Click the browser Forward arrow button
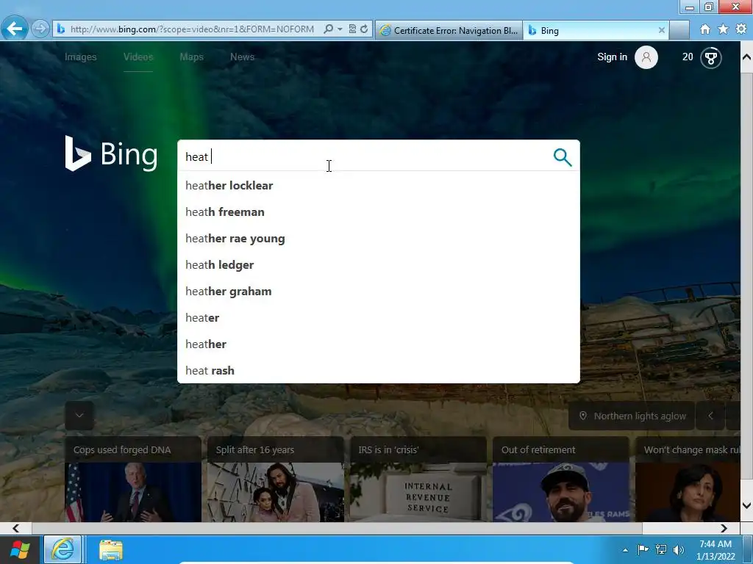Image resolution: width=753 pixels, height=564 pixels. pos(40,29)
